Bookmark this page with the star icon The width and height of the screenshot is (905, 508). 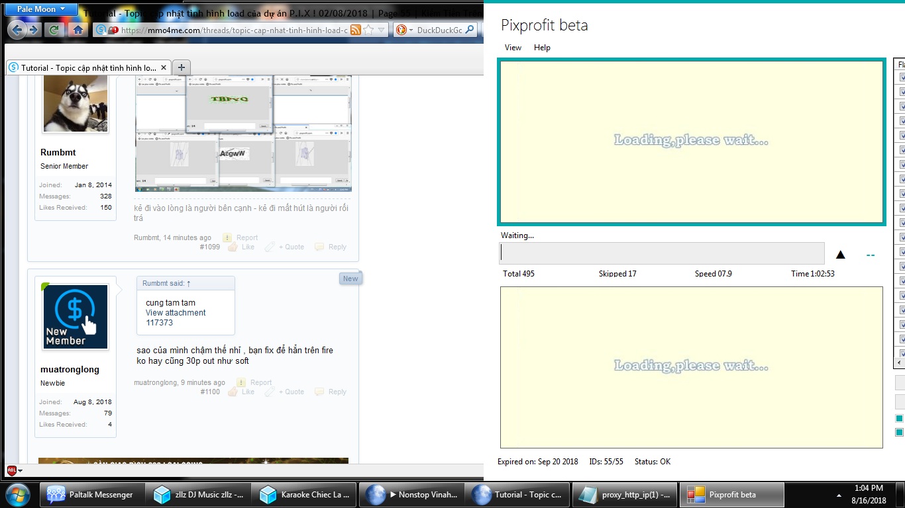pos(369,30)
